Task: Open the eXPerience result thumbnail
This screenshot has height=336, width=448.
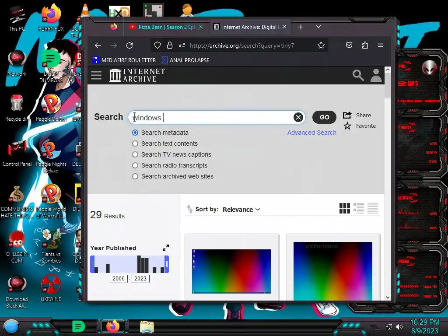Action: pyautogui.click(x=333, y=271)
